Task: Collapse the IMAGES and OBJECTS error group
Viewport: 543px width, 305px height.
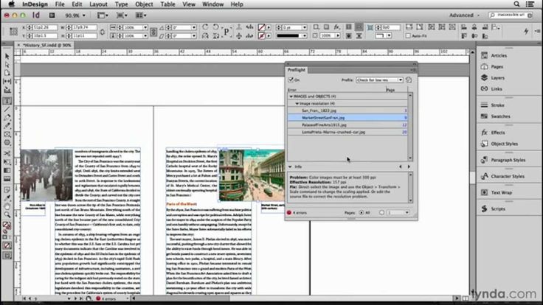Action: [x=291, y=97]
